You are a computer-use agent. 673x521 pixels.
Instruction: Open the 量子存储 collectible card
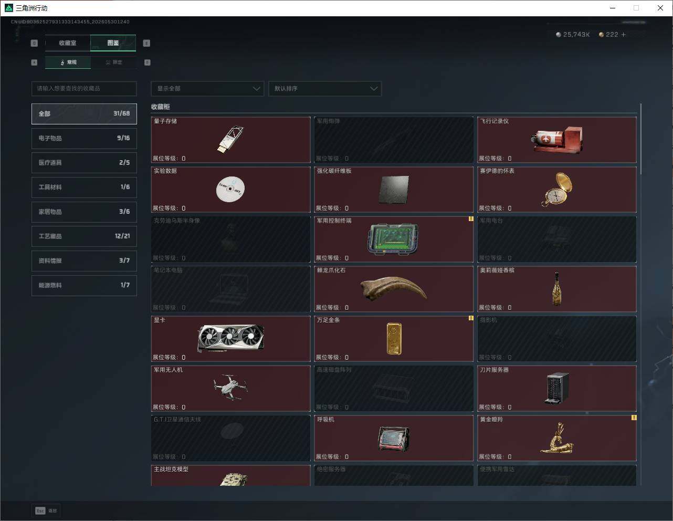tap(231, 140)
